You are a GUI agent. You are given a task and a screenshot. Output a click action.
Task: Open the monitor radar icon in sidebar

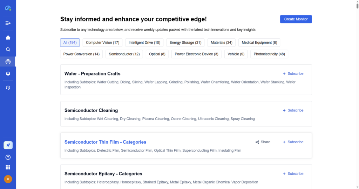pos(8,61)
